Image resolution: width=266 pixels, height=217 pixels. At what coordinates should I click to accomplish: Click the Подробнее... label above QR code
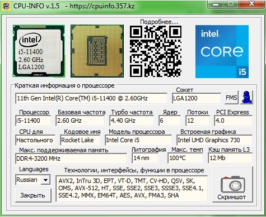[x=159, y=22]
